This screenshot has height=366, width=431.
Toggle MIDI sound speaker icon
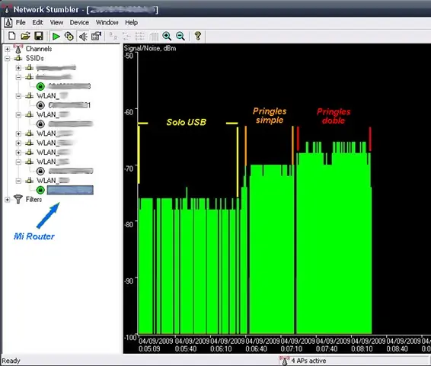(x=83, y=37)
